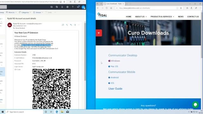The height and width of the screenshot is (114, 203).
Task: Download Communicator Desktop for Windows
Action: coord(114,61)
